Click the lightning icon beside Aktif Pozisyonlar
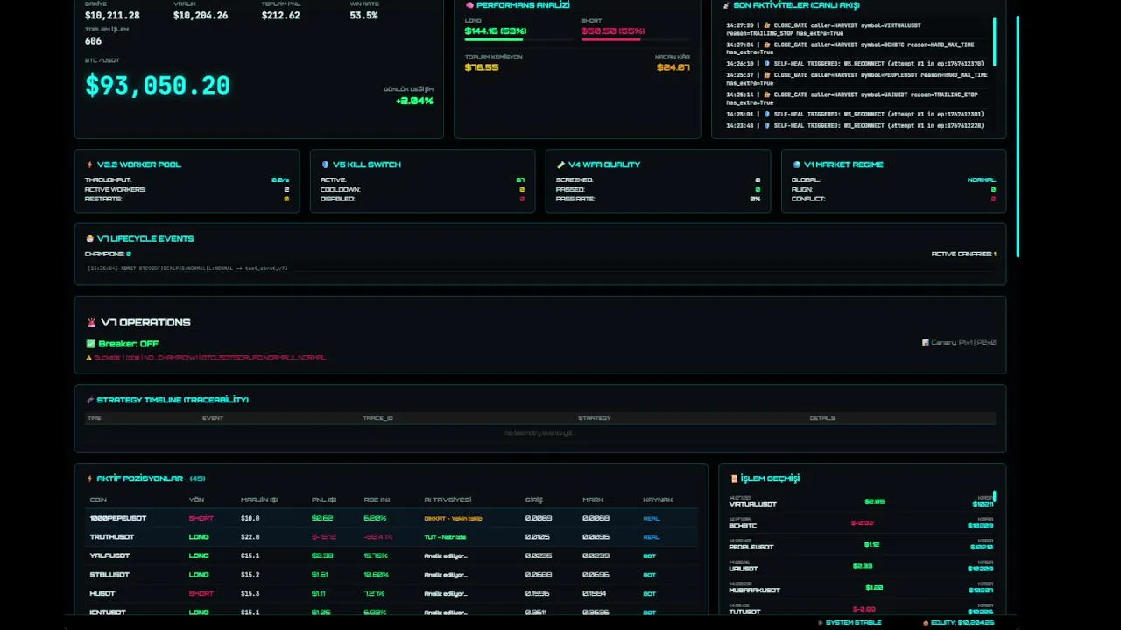 point(89,479)
